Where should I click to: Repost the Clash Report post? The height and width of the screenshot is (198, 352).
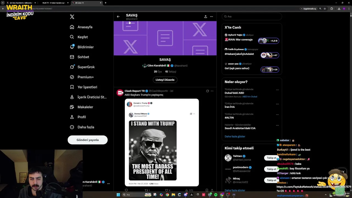(x=147, y=190)
